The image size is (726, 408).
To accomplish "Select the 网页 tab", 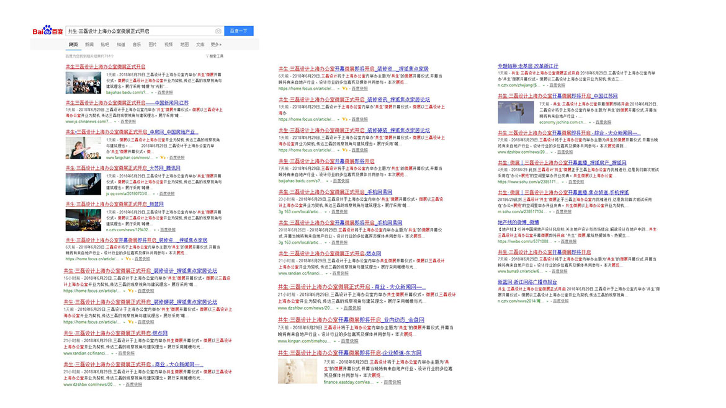I will coord(74,45).
